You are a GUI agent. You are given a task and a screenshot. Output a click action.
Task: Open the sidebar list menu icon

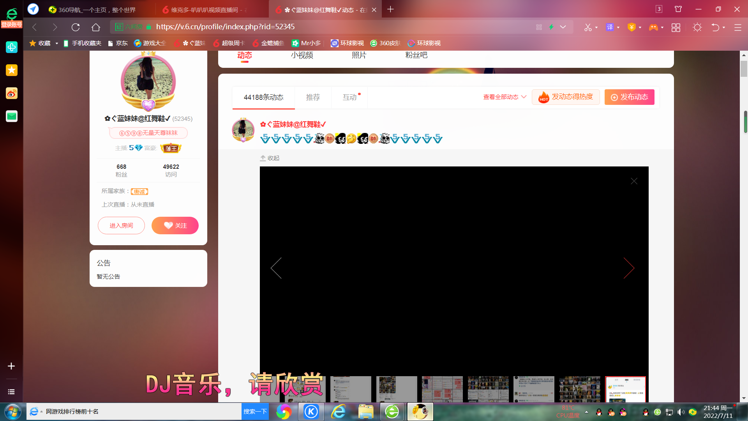(x=11, y=392)
